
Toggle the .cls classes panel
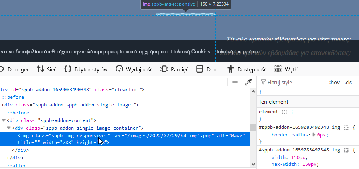[x=348, y=82]
